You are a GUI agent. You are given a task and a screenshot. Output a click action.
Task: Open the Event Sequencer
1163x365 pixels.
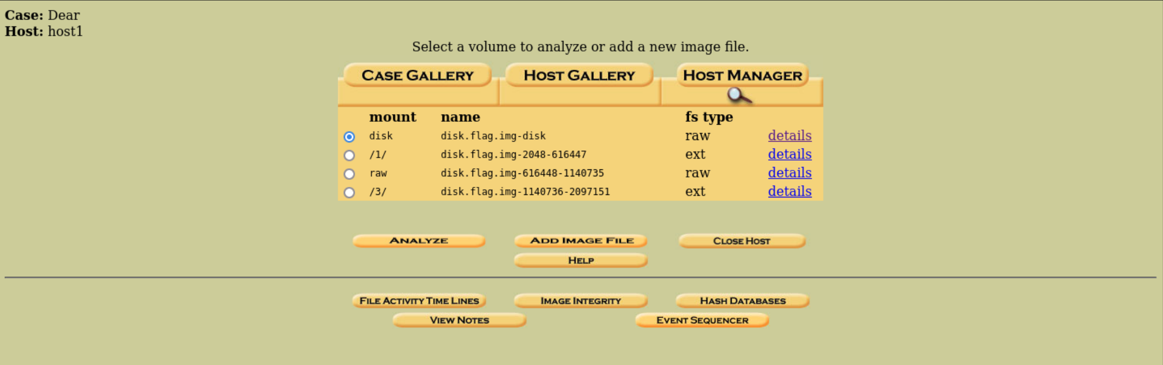702,320
